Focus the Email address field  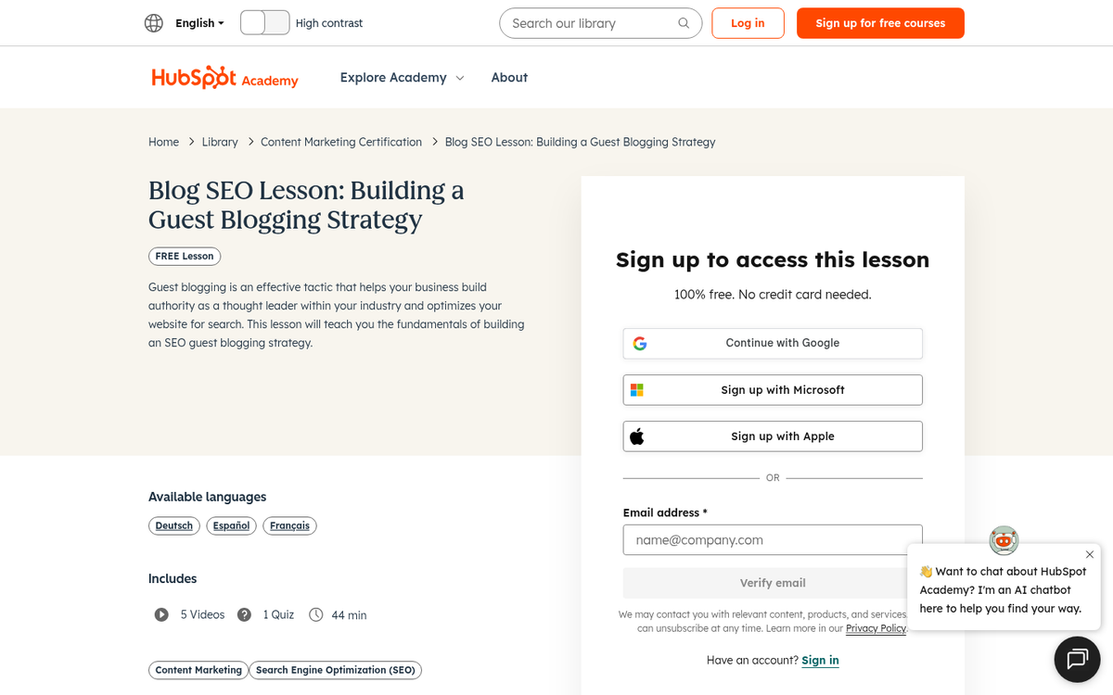[x=773, y=539]
